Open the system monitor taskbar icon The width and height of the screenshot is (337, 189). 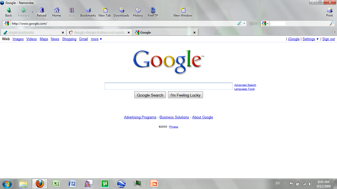click(x=138, y=184)
